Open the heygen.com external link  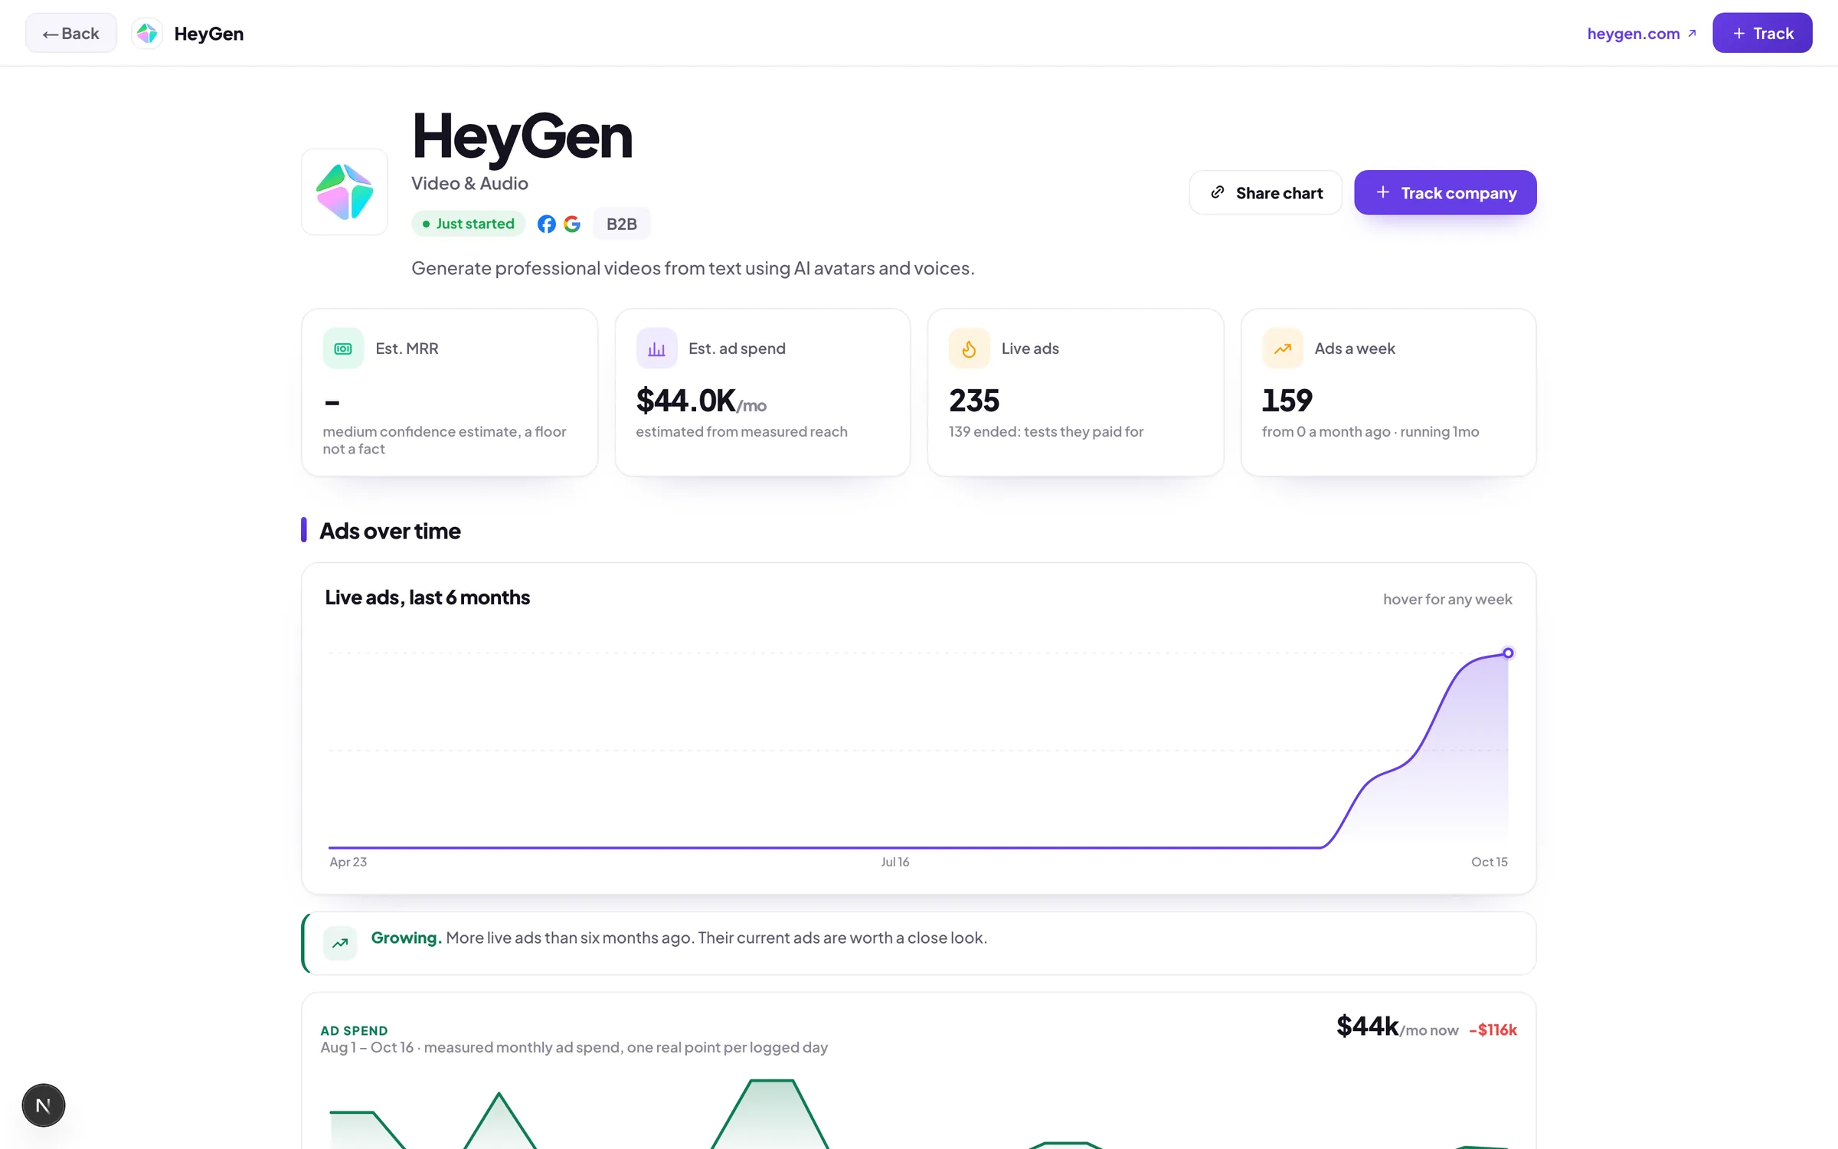click(1641, 33)
